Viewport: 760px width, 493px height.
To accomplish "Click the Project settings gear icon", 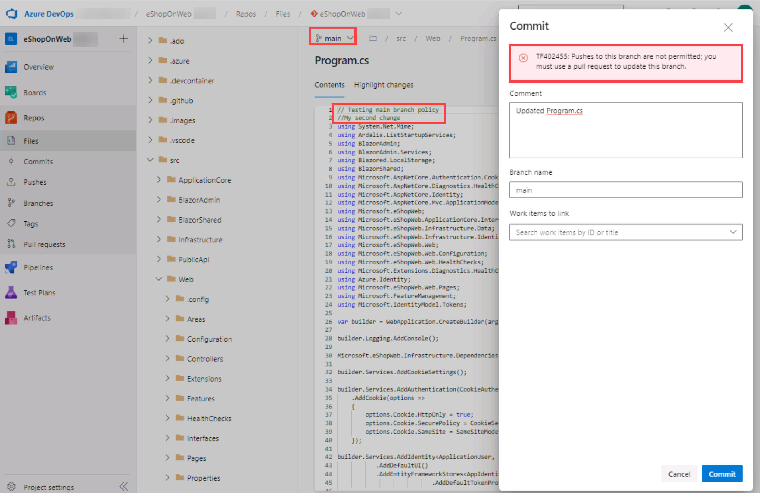I will 11,487.
